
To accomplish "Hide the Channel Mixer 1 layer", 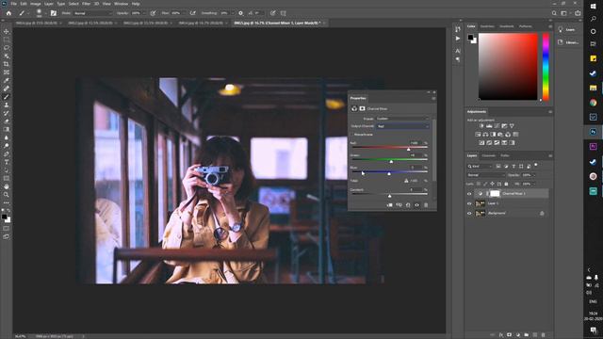I will [469, 194].
